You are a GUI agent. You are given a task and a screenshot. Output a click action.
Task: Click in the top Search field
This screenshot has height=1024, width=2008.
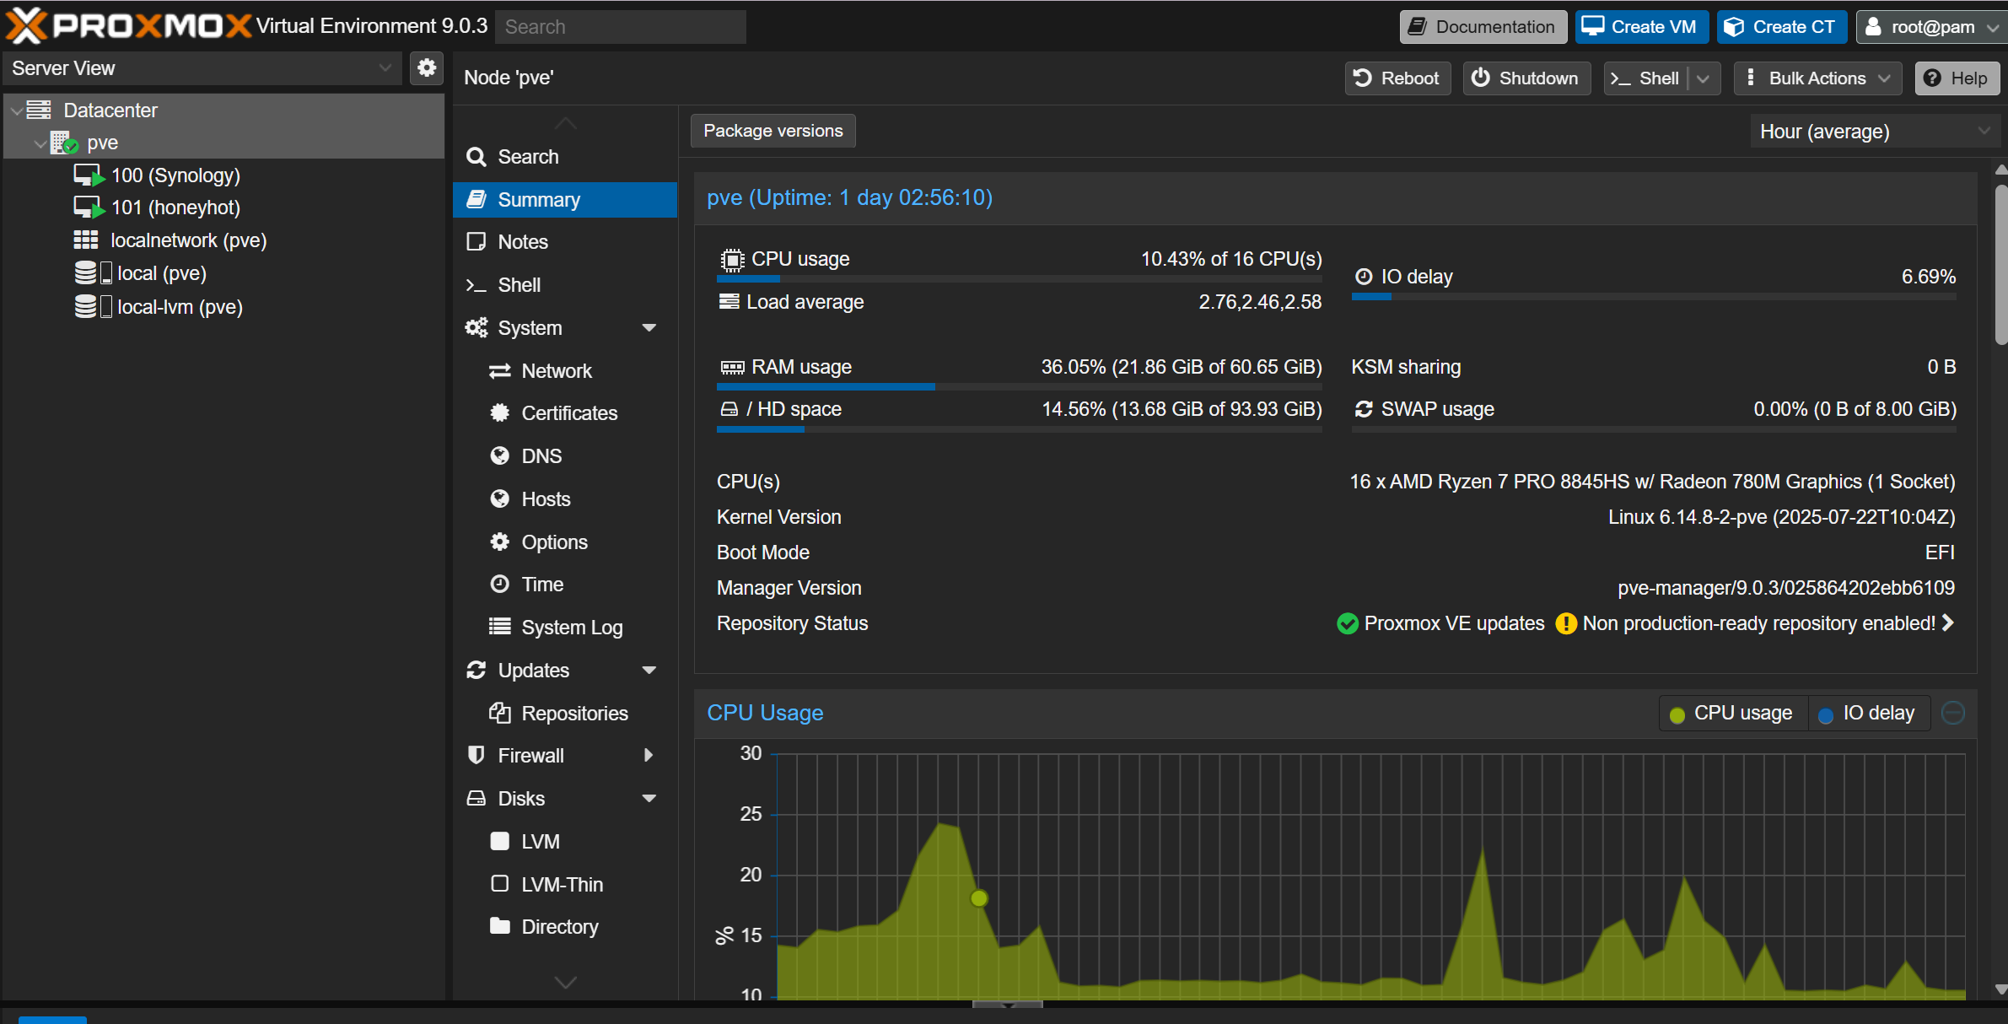point(620,27)
